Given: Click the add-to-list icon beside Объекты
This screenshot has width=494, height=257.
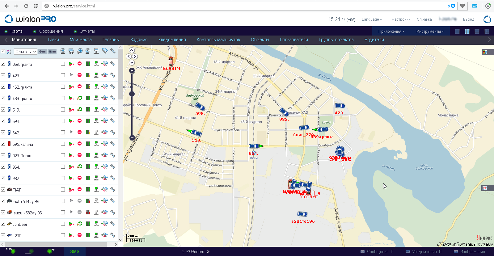Looking at the screenshot, I should tap(42, 52).
